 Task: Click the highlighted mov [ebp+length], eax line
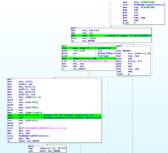tap(84, 58)
